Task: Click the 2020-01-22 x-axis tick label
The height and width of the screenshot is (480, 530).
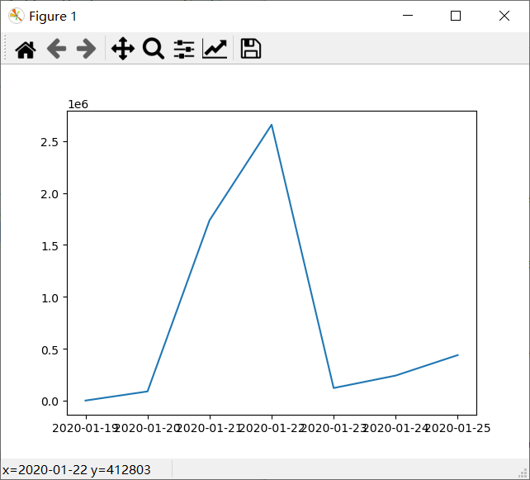Action: click(272, 428)
